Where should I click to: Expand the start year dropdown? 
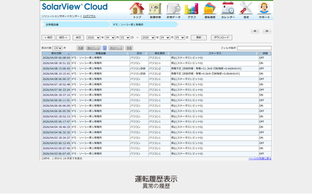(x=94, y=37)
